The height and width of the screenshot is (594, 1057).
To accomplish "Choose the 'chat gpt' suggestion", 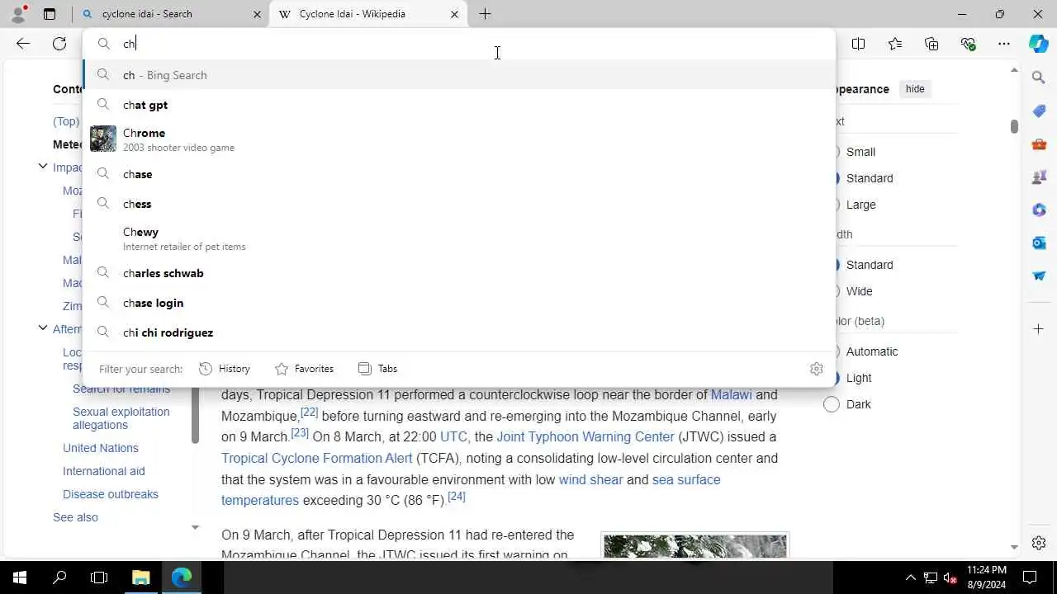I will pyautogui.click(x=459, y=105).
